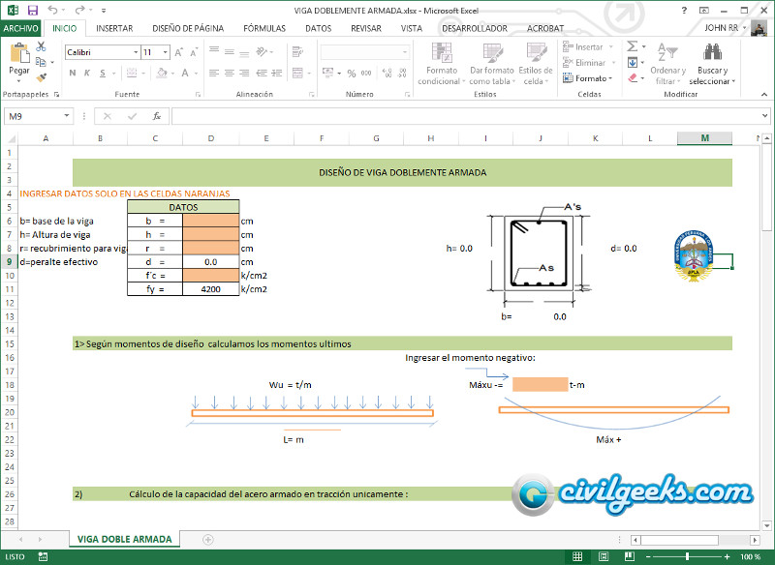Click the Formato condicional icon
Image resolution: width=775 pixels, height=565 pixels.
click(x=439, y=56)
